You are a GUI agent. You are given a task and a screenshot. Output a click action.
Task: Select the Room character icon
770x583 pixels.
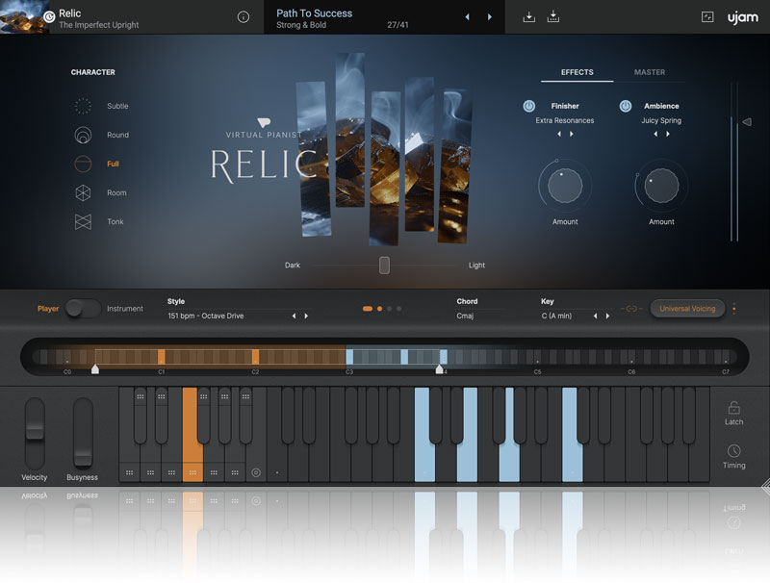84,193
